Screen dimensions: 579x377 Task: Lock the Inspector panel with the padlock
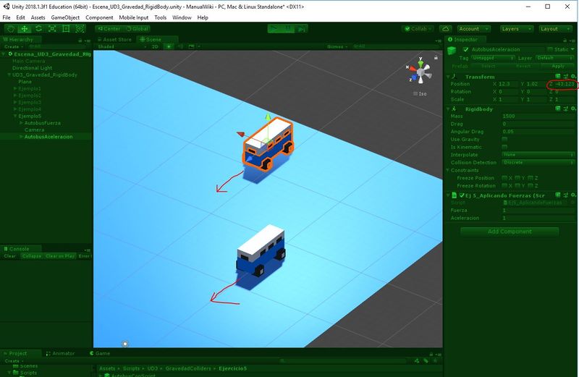pos(565,40)
